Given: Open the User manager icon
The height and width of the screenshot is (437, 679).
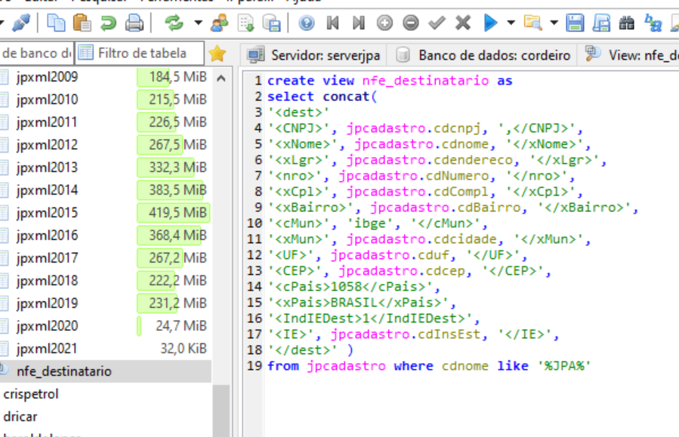Looking at the screenshot, I should coord(220,23).
